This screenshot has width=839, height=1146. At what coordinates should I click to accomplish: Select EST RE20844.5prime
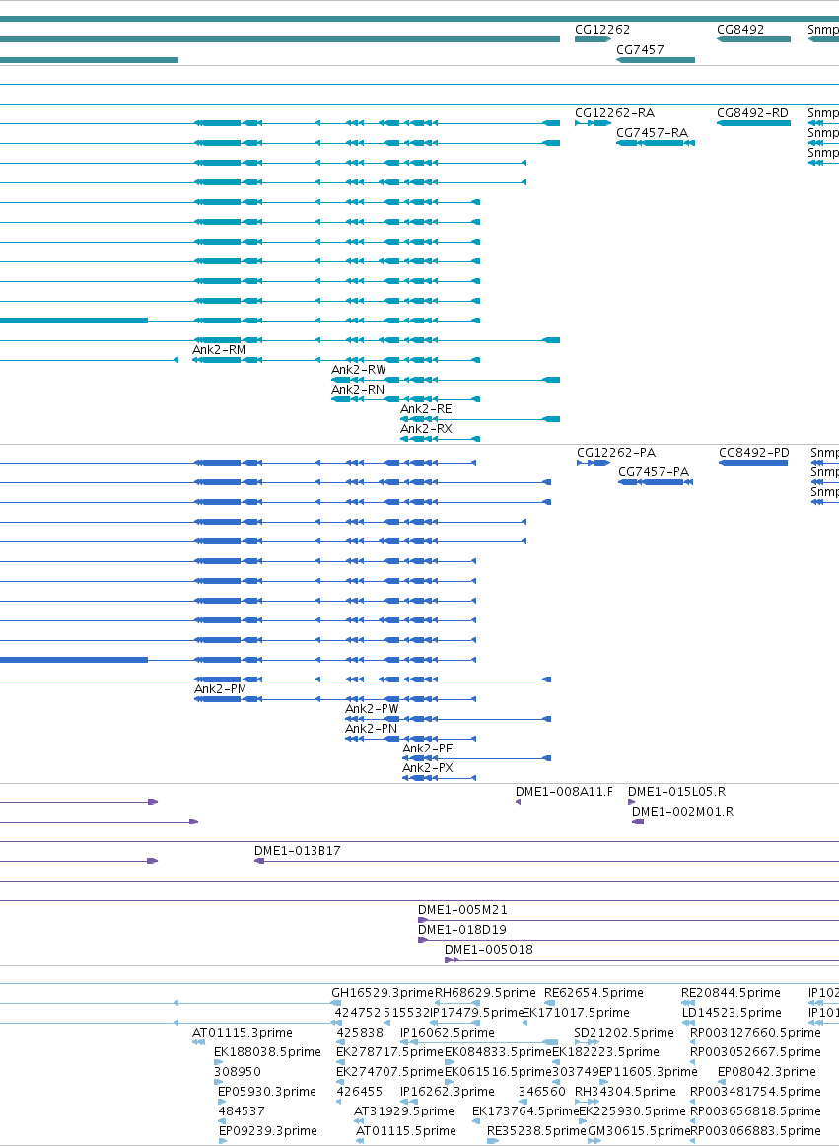pyautogui.click(x=731, y=992)
